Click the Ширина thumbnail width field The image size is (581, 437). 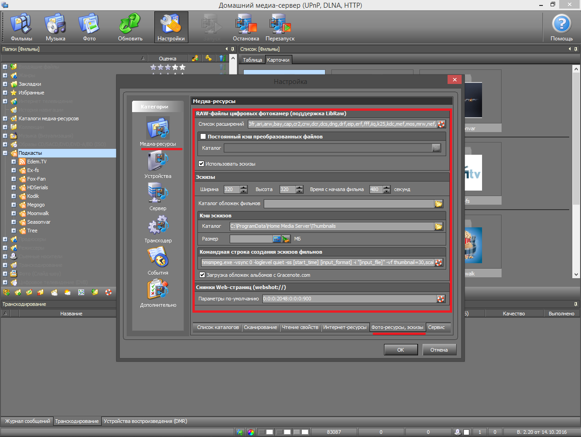(x=231, y=190)
